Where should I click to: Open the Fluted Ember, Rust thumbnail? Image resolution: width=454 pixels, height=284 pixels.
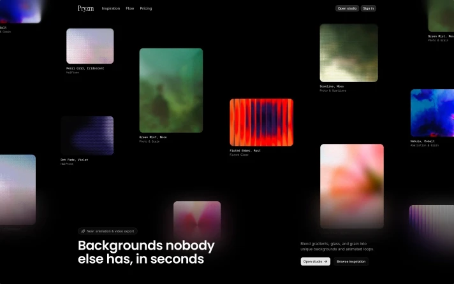(261, 122)
